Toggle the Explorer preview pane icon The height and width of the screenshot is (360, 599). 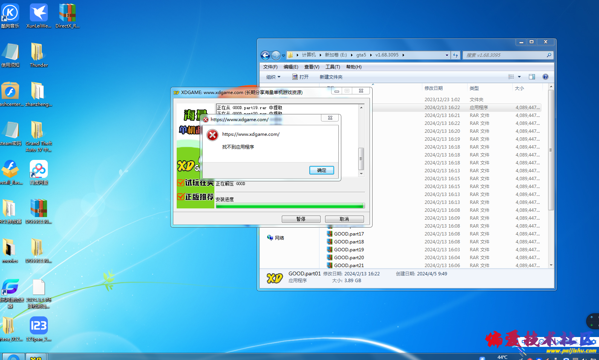[532, 77]
